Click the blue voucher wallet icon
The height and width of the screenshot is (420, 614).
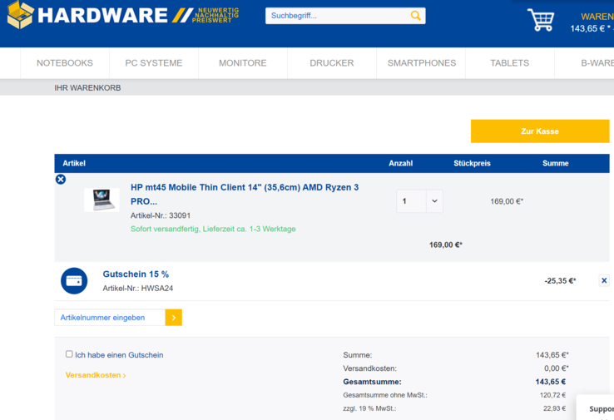pyautogui.click(x=74, y=280)
